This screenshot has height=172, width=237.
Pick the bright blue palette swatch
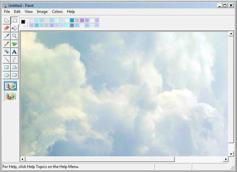pos(72,20)
